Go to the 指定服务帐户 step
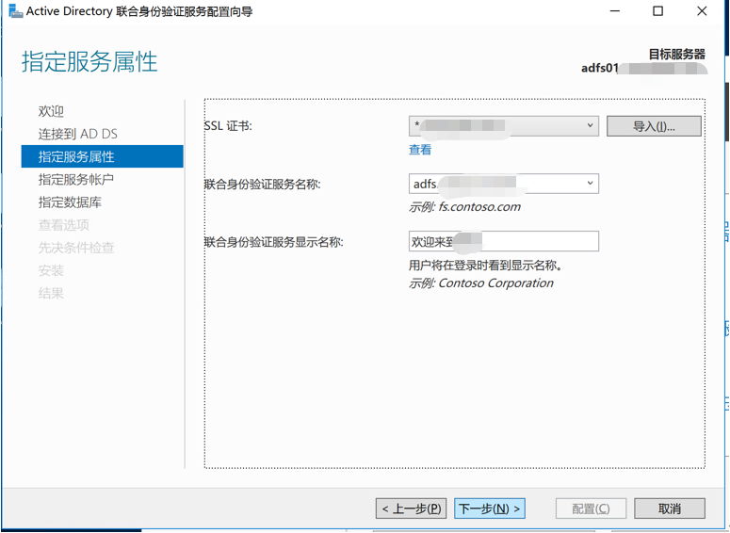 (x=76, y=179)
